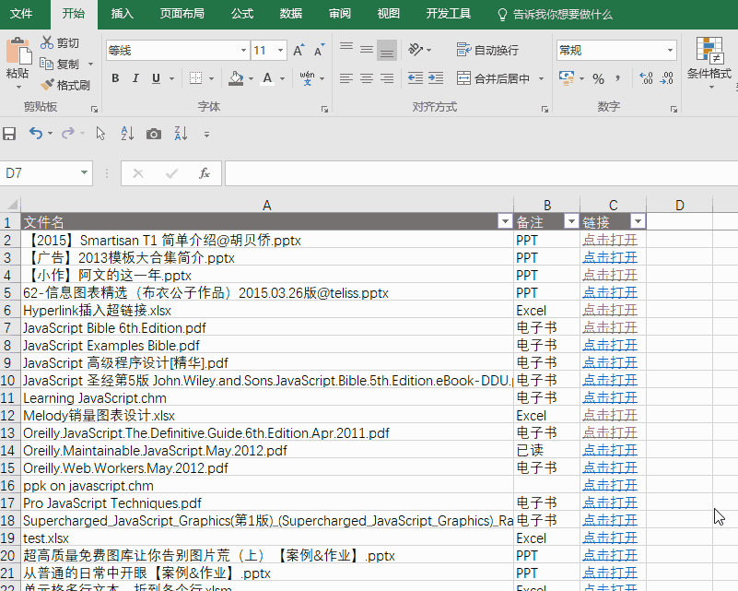Decrease decimal places
The height and width of the screenshot is (591, 738).
(x=667, y=78)
